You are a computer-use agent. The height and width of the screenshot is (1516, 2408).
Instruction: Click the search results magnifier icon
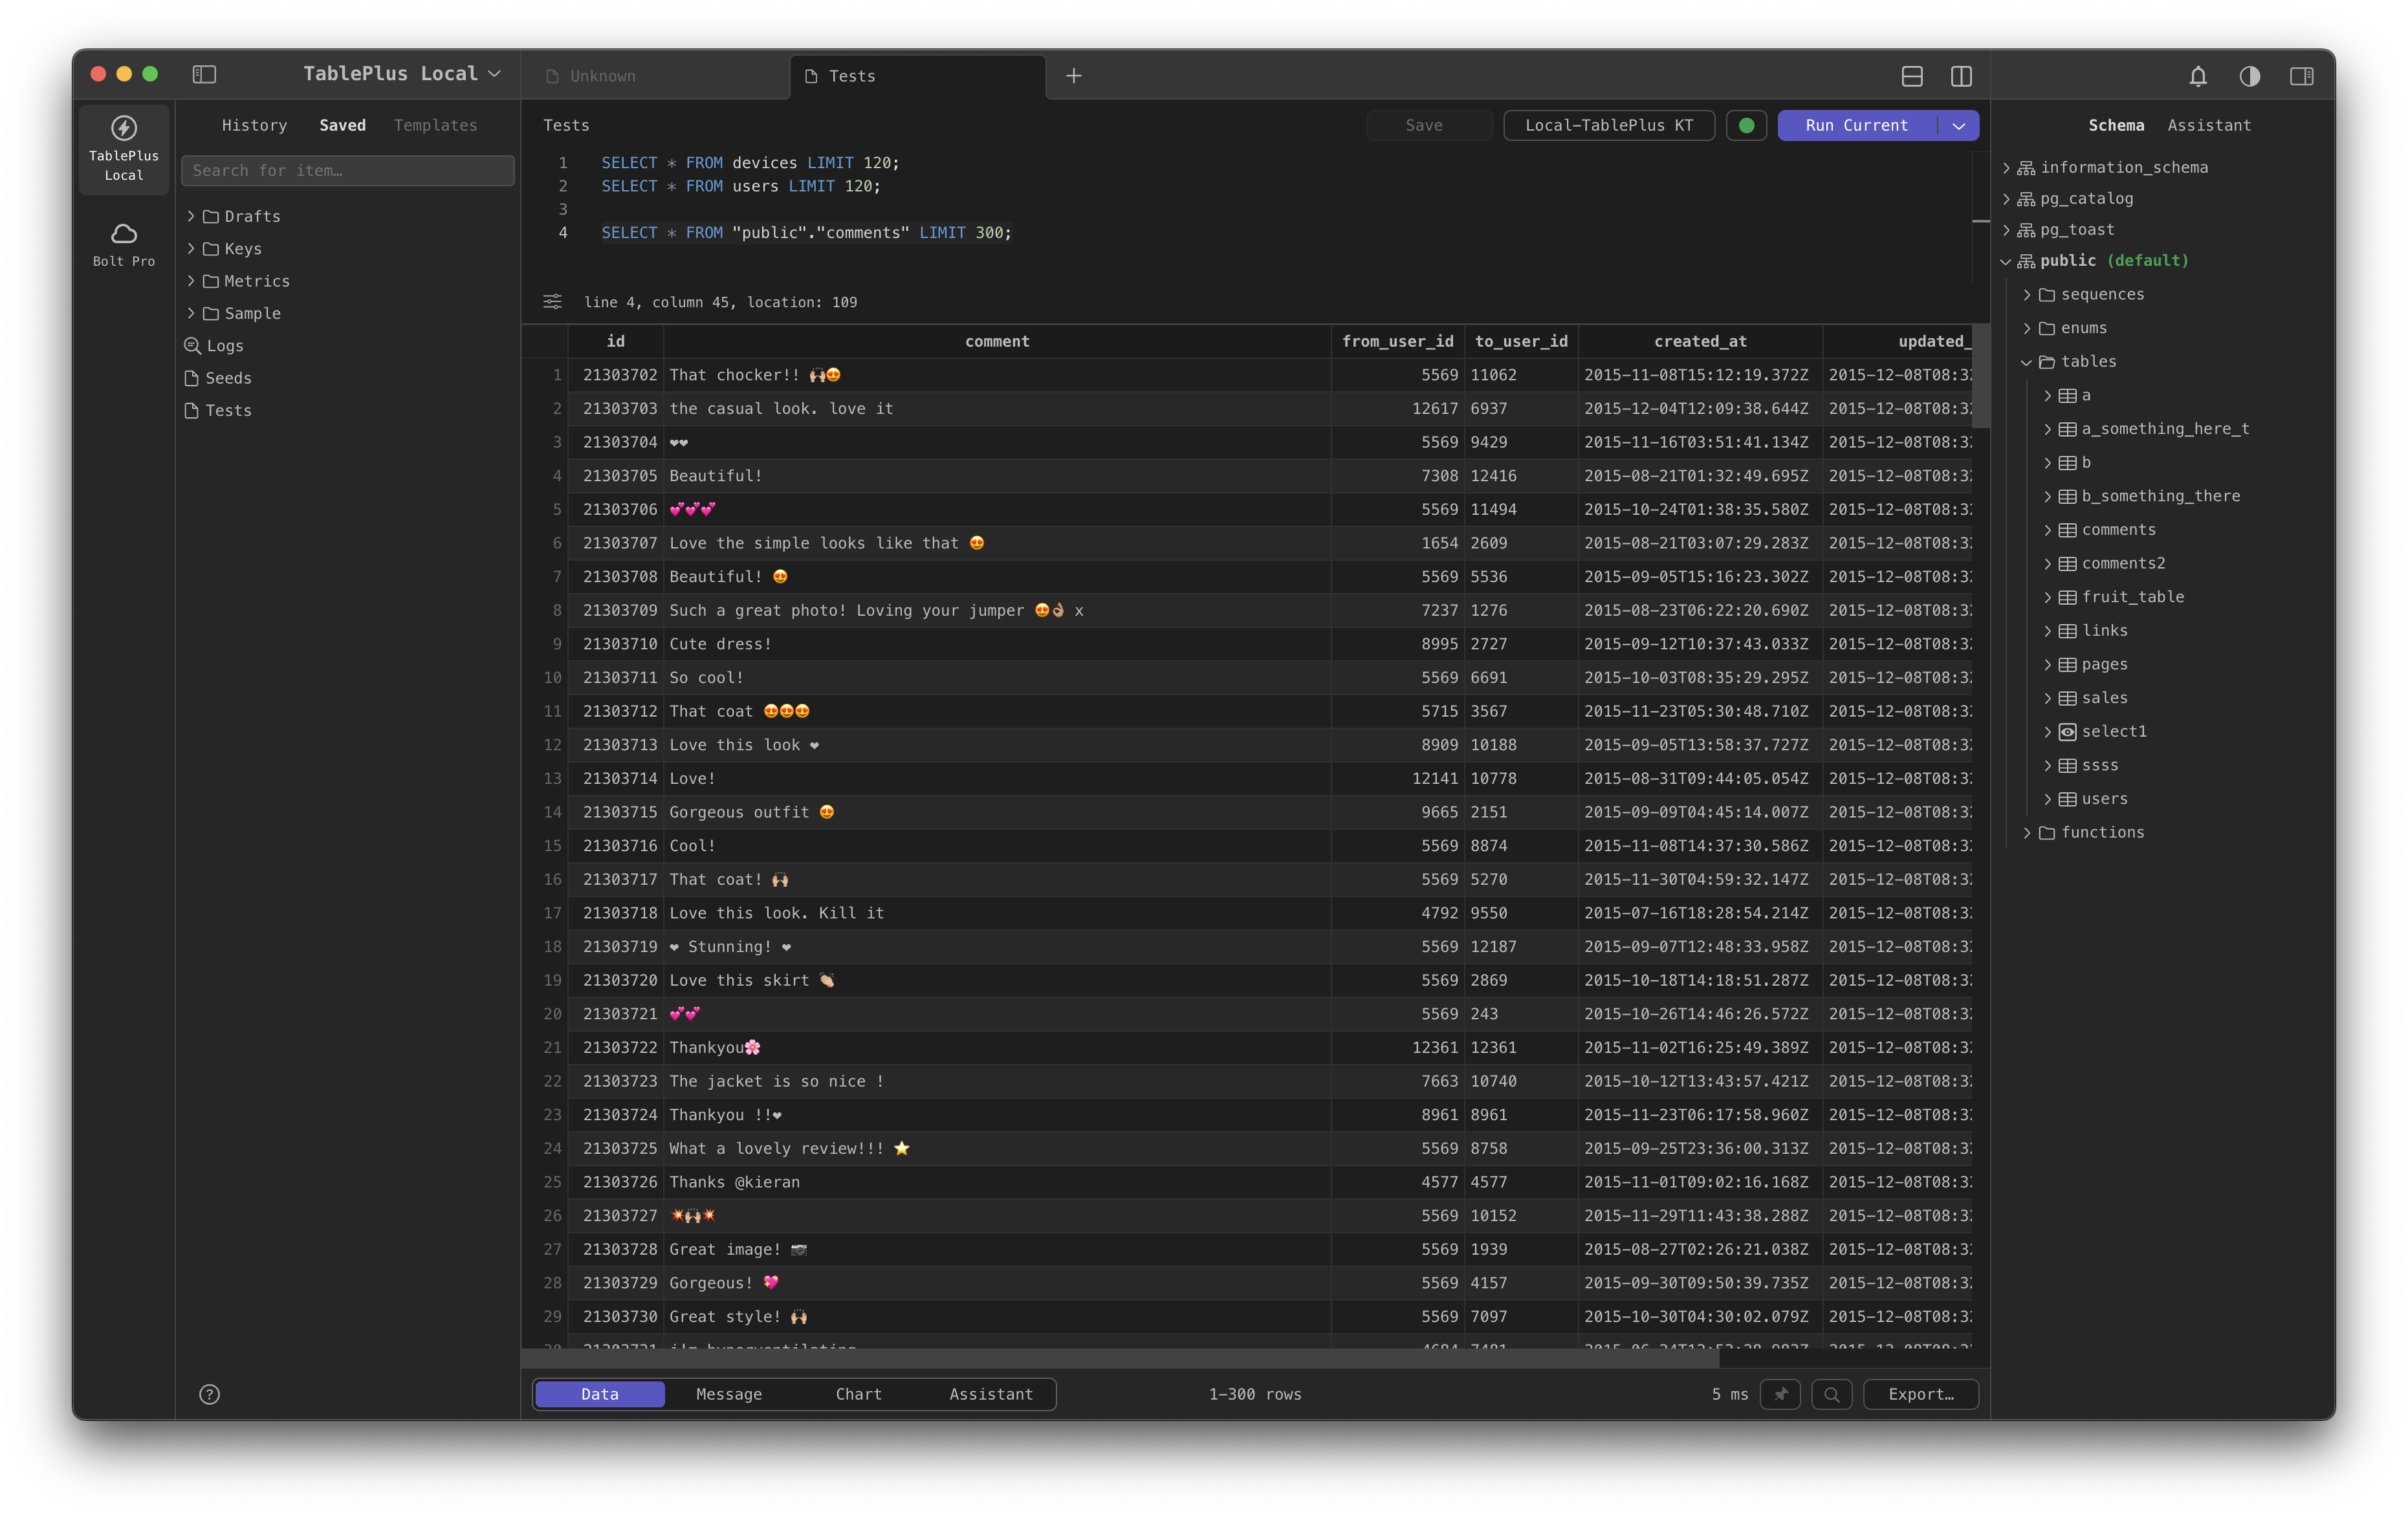tap(1831, 1394)
